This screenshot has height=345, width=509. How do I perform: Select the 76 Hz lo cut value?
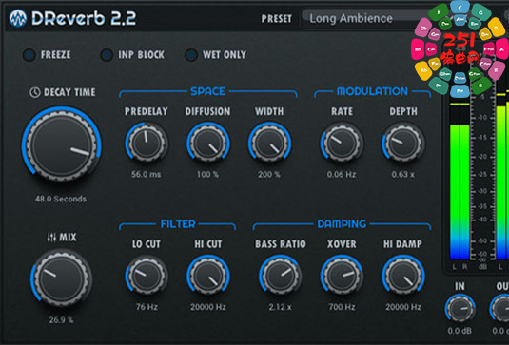click(147, 307)
